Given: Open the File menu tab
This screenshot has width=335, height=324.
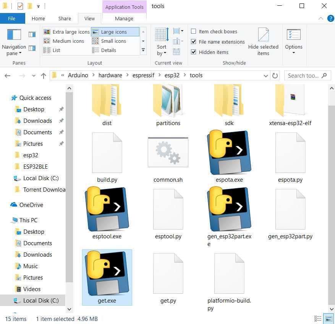Looking at the screenshot, I should click(x=12, y=18).
